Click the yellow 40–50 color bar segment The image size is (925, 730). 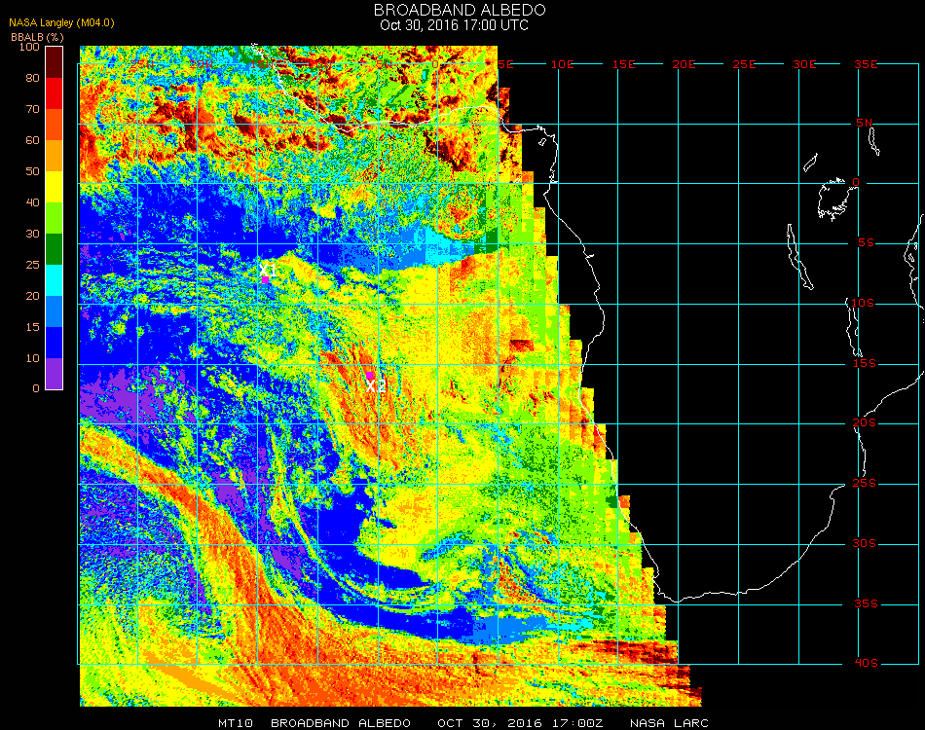55,187
